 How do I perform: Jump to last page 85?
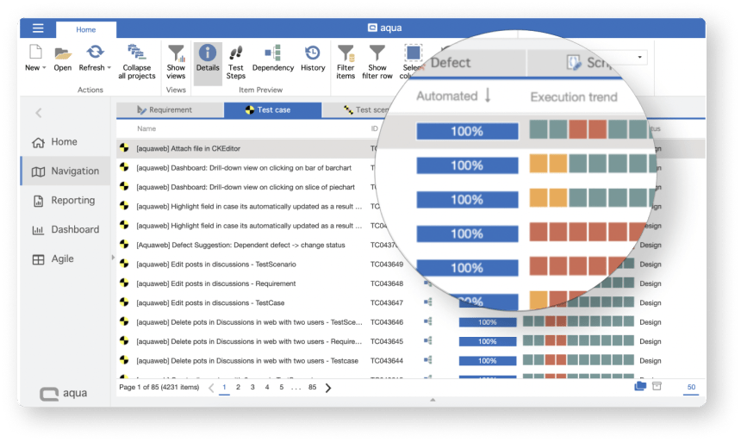tap(312, 388)
